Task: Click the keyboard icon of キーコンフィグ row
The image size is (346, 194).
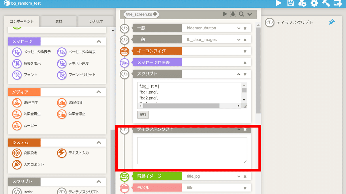Action: click(x=124, y=51)
